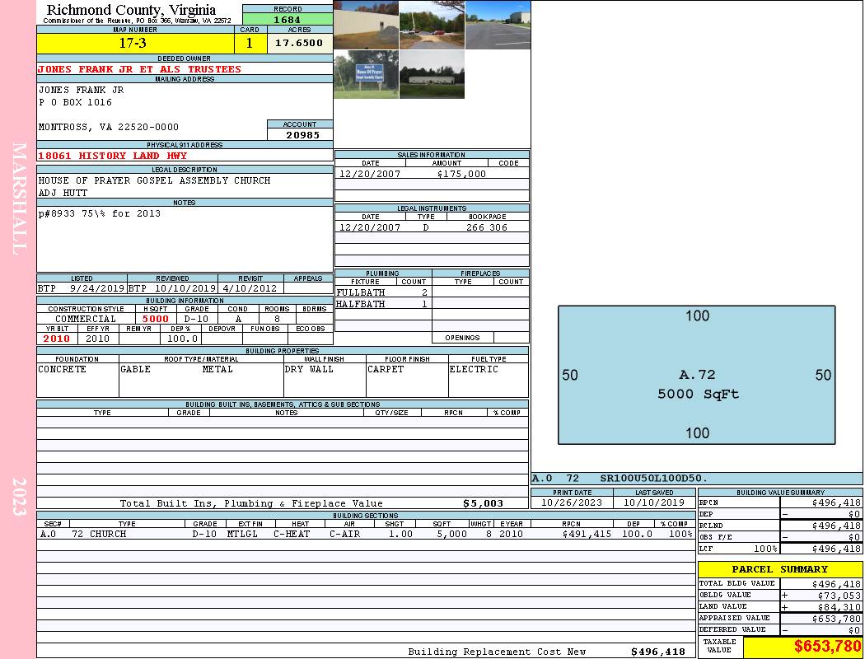This screenshot has width=865, height=659.
Task: Select the record number 1684 field
Action: pyautogui.click(x=288, y=19)
